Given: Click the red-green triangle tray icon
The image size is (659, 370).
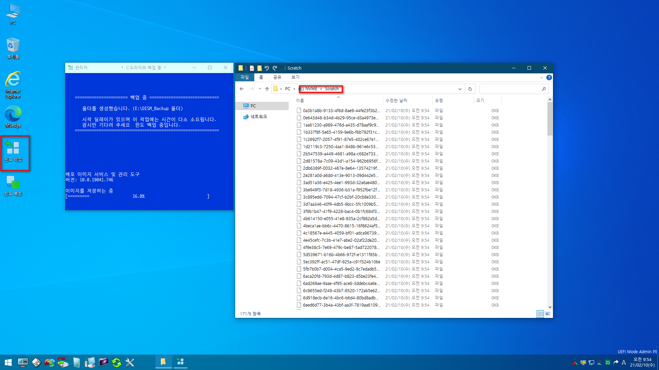Looking at the screenshot, I should [575, 362].
